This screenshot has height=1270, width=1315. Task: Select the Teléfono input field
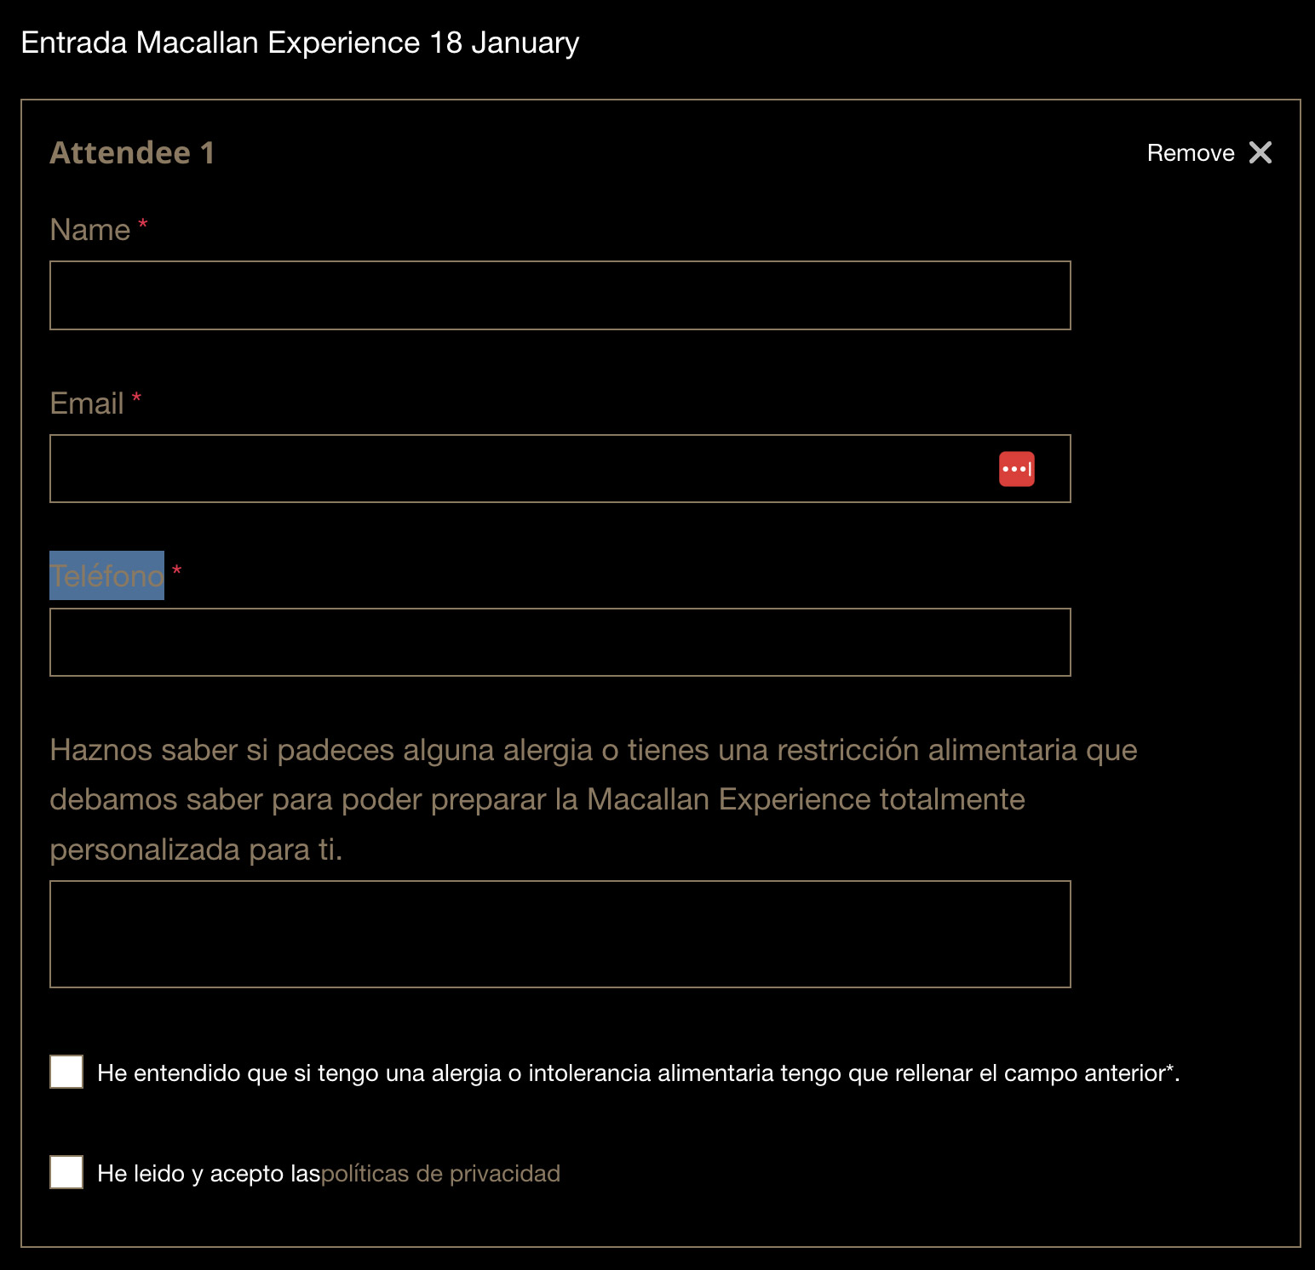[560, 643]
